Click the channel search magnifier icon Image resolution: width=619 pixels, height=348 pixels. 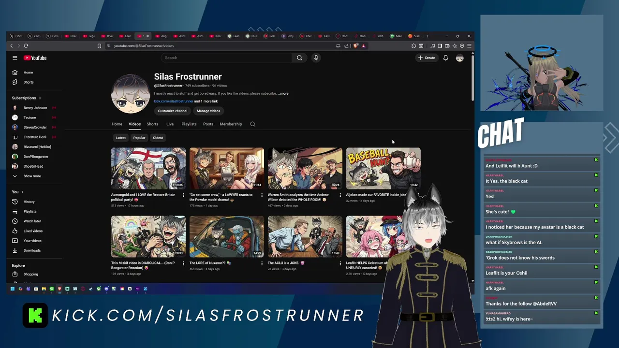click(x=252, y=124)
